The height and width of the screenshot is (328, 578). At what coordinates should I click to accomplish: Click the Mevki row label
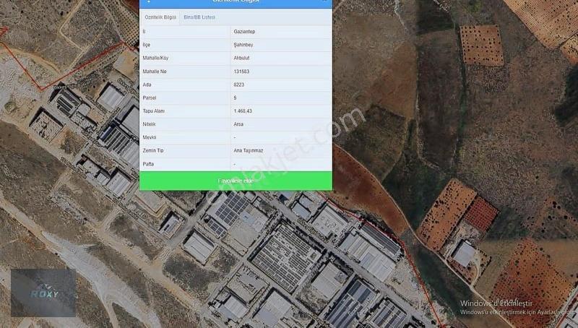[150, 137]
